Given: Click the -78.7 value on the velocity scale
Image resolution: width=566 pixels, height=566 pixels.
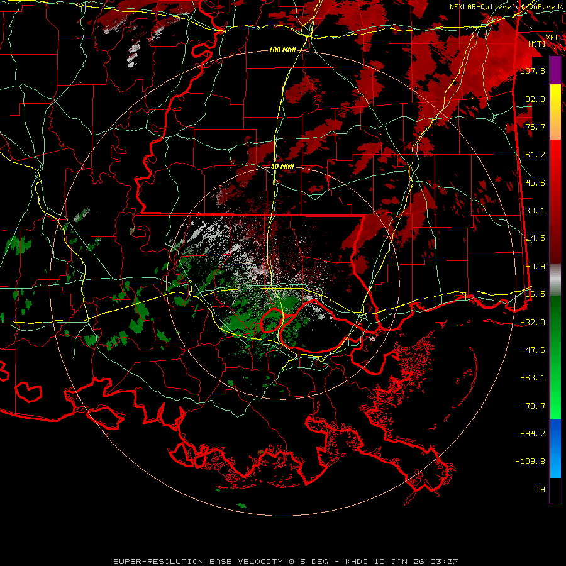Looking at the screenshot, I should [x=533, y=406].
